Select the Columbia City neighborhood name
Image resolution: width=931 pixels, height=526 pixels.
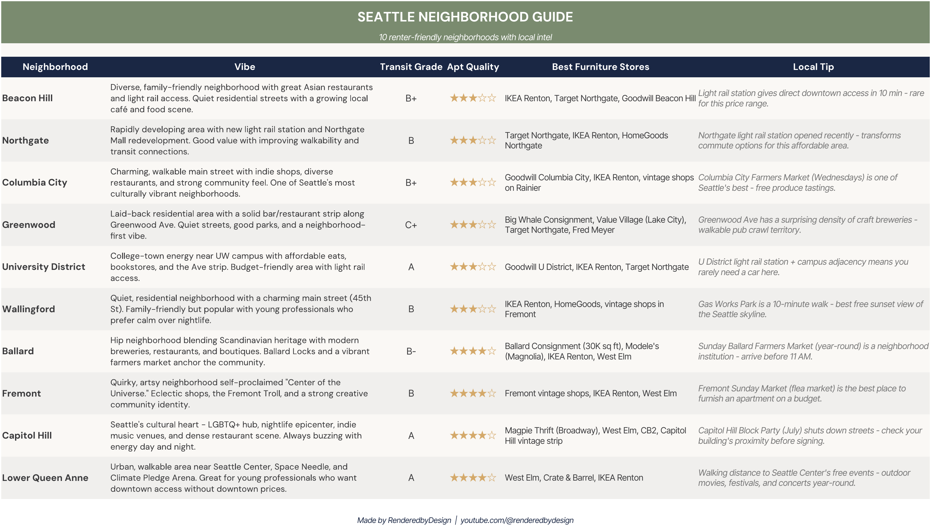[35, 182]
